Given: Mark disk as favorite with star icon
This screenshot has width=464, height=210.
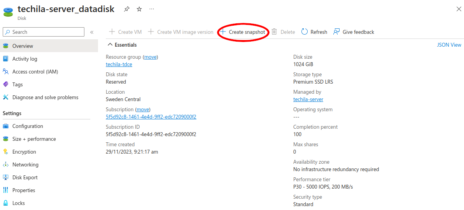Looking at the screenshot, I should (139, 9).
